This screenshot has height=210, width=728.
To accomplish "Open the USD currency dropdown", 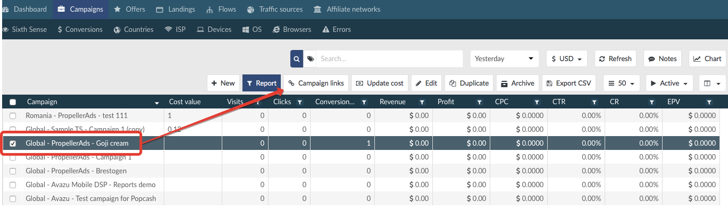I will pos(566,59).
